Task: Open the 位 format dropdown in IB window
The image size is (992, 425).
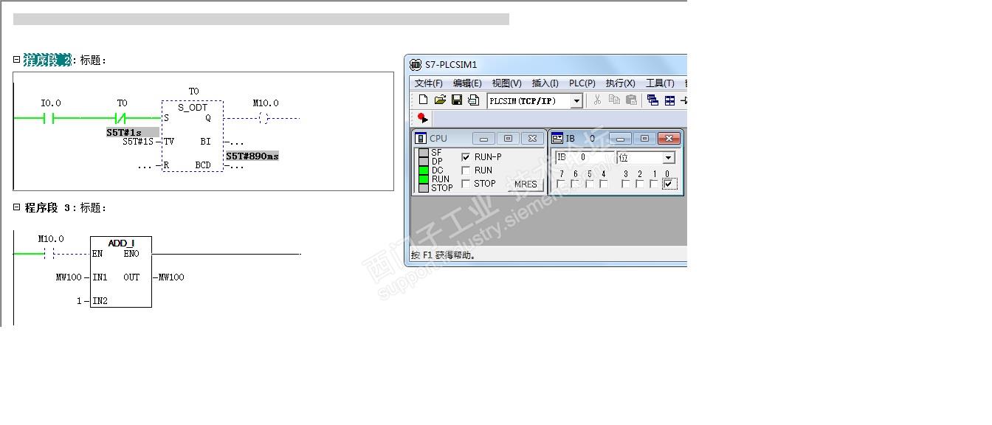Action: point(668,157)
